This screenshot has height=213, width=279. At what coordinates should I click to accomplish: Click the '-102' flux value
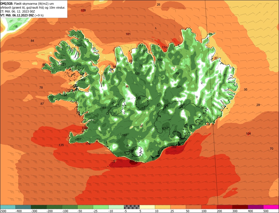pos(78,65)
